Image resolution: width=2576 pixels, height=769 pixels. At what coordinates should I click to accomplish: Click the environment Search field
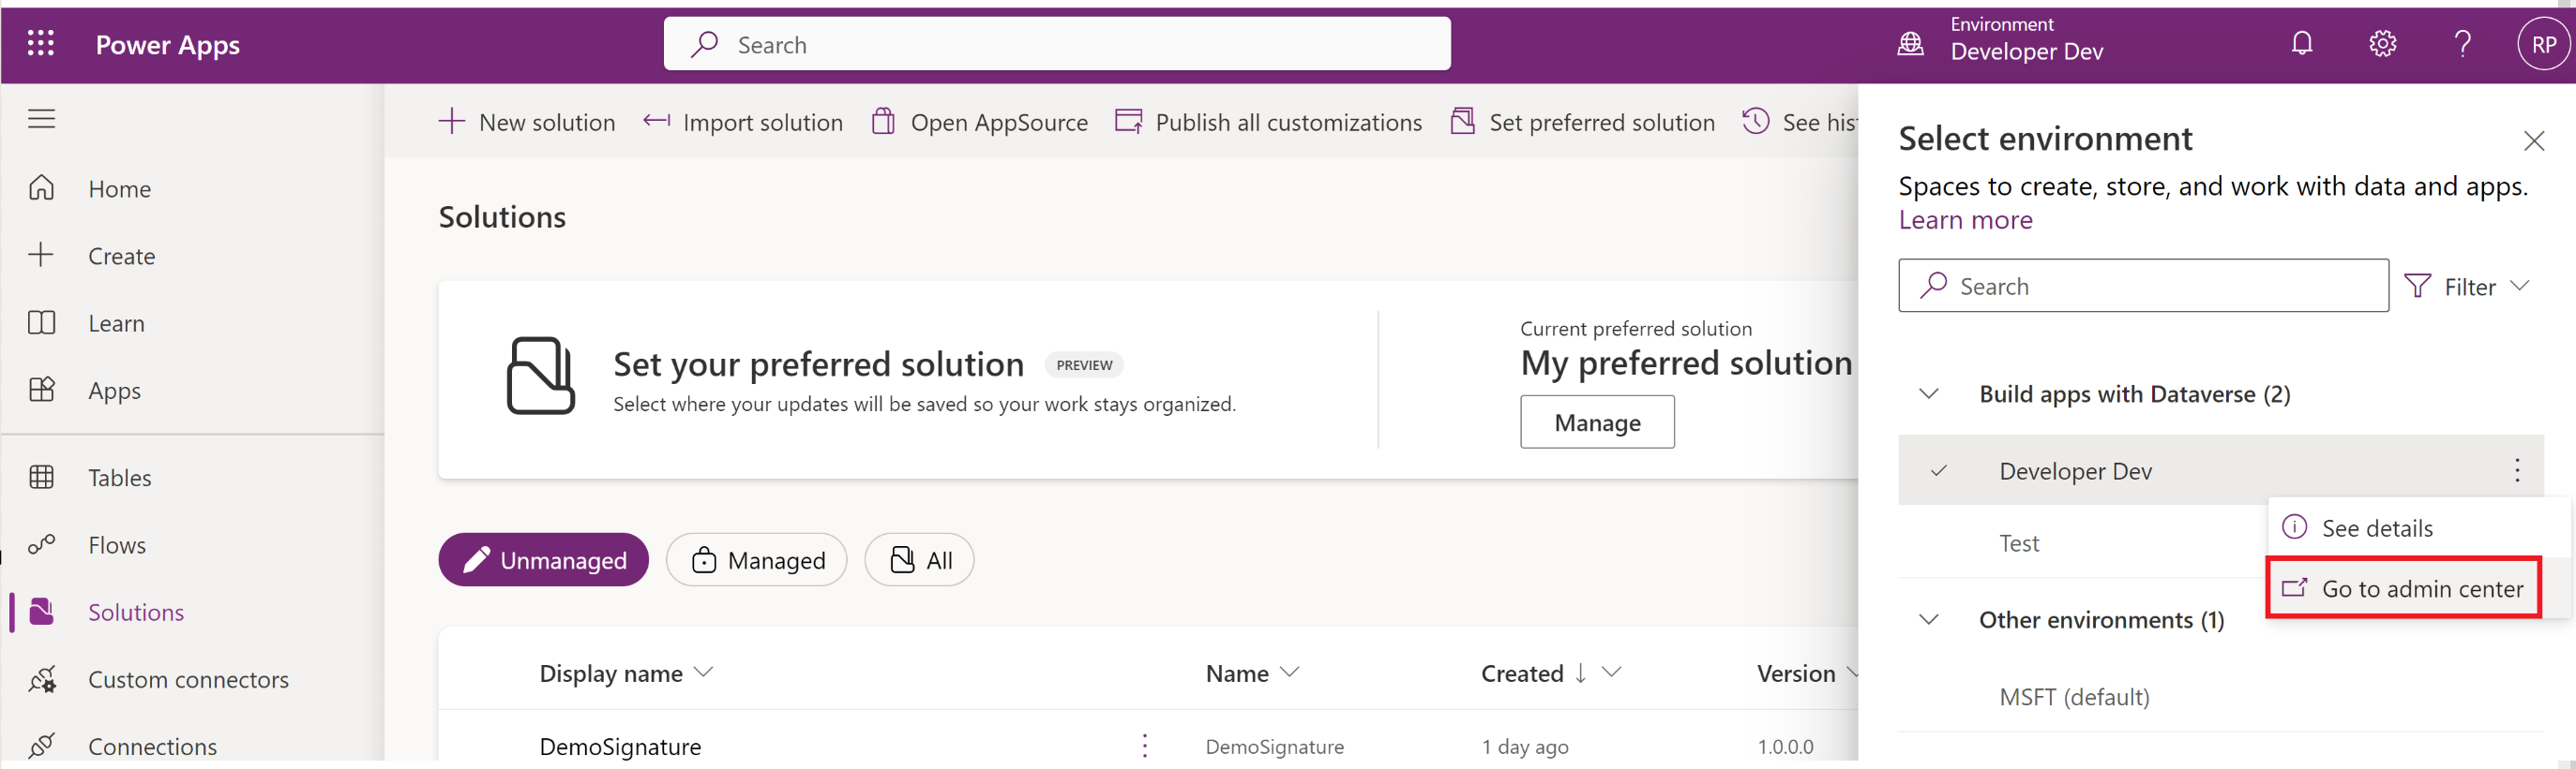coord(2143,287)
